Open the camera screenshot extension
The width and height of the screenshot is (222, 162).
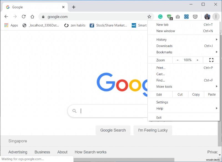(178, 17)
